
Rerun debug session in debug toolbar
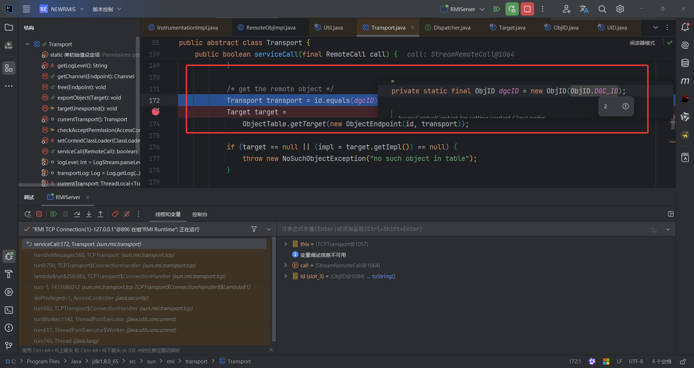tap(27, 214)
